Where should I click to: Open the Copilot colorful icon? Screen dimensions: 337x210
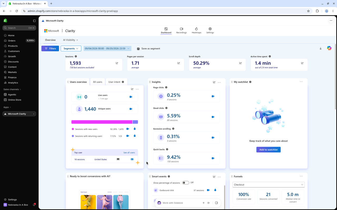click(329, 48)
